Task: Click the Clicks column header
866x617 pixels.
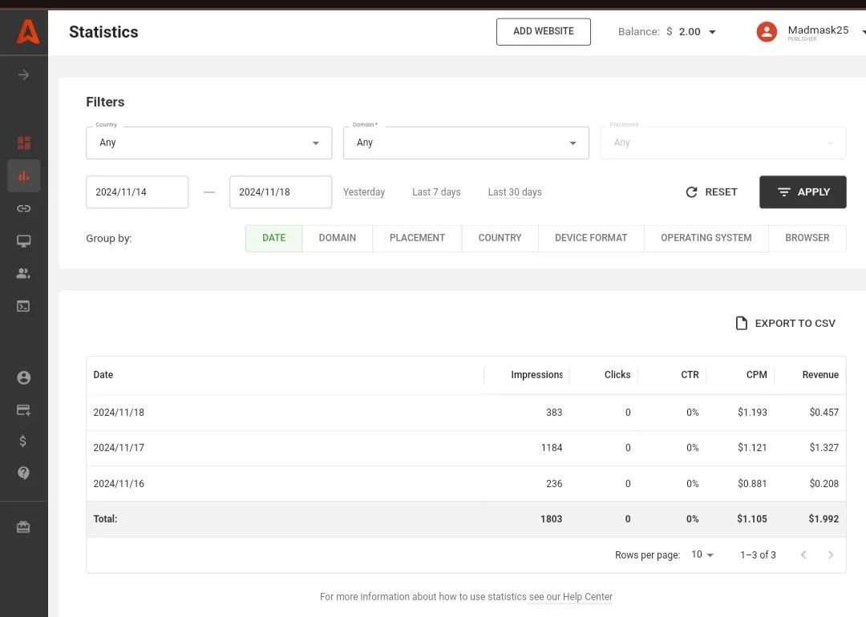Action: 617,375
